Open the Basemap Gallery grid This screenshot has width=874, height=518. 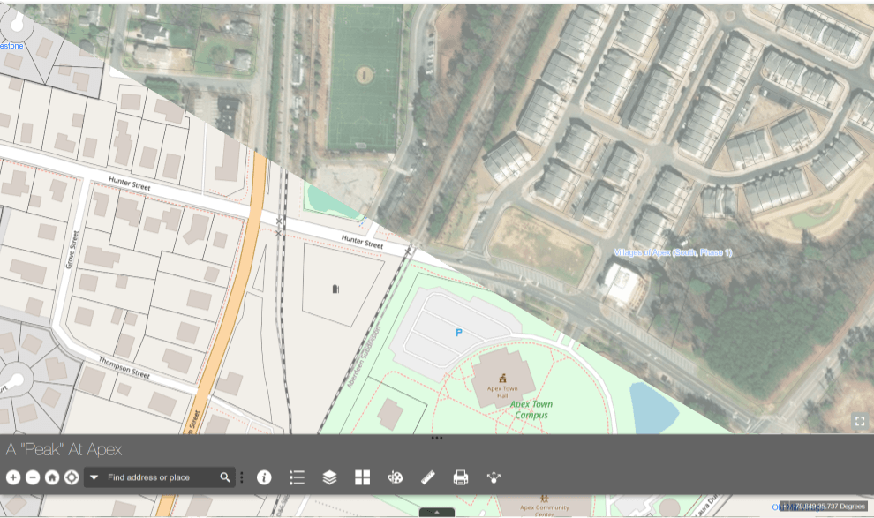click(x=362, y=477)
